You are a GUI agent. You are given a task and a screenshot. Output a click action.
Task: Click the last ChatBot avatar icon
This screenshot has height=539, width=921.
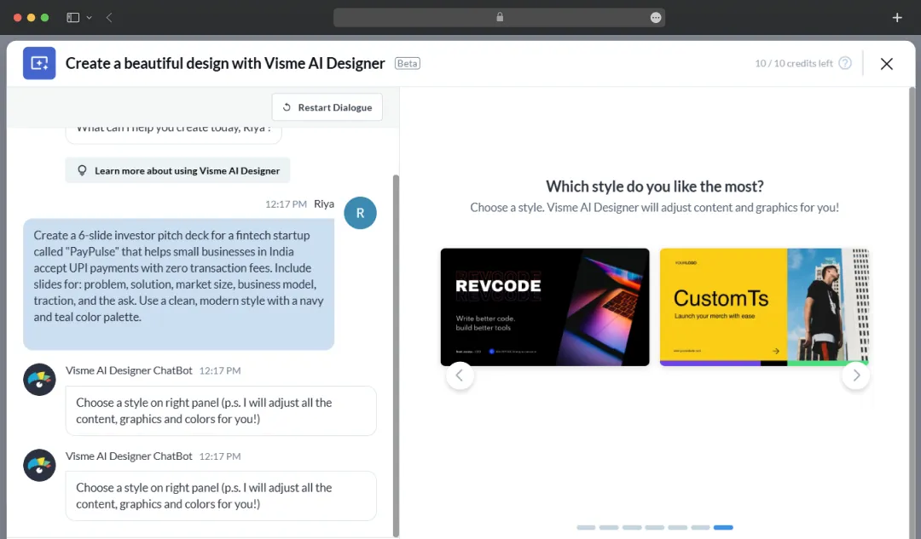tap(39, 466)
